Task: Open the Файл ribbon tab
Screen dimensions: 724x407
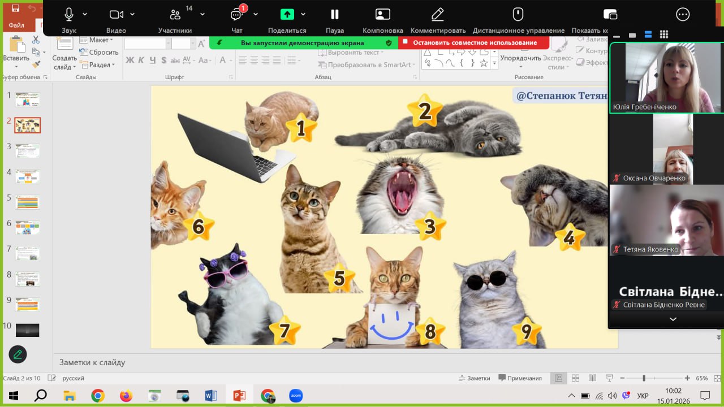Action: pos(16,25)
